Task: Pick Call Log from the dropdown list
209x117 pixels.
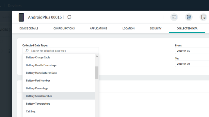Action: [59, 111]
